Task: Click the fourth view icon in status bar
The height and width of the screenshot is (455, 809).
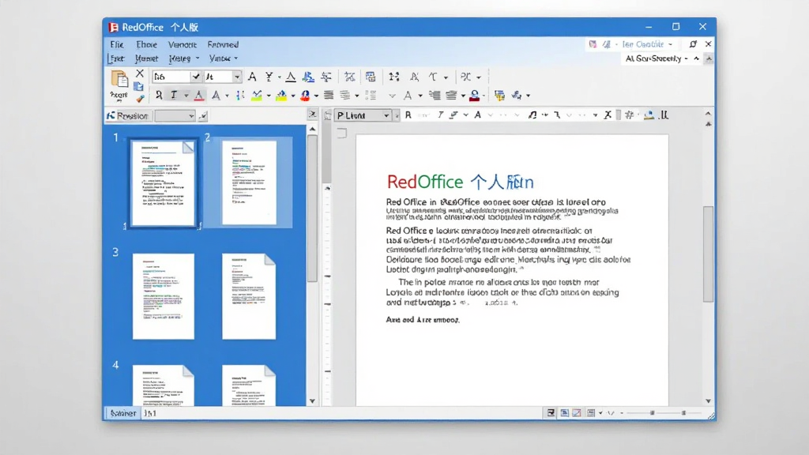Action: coord(591,412)
